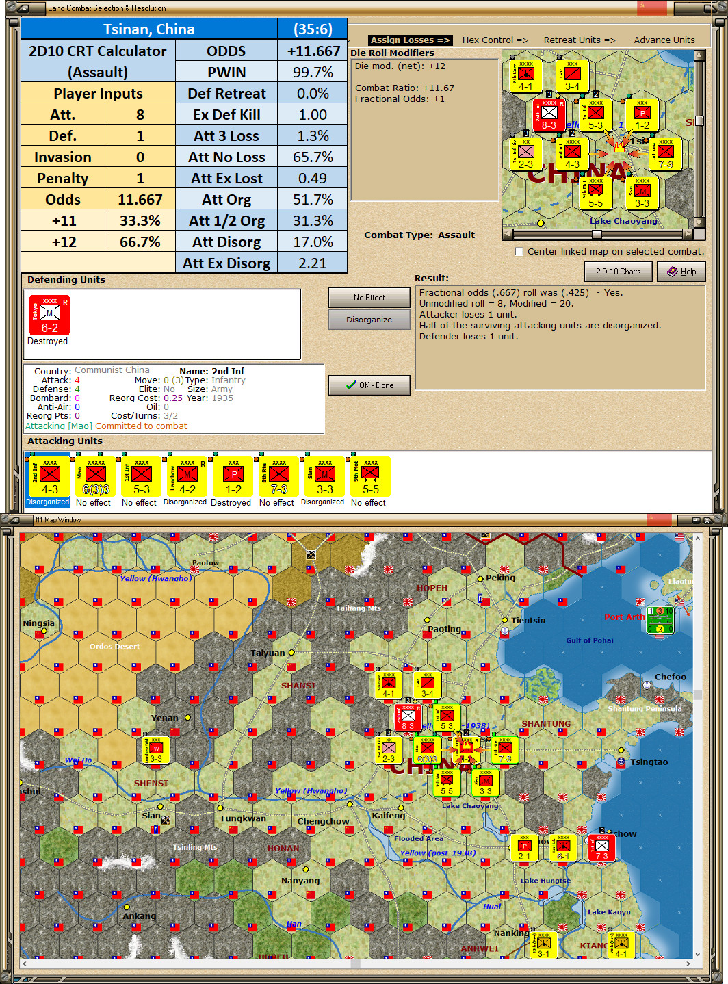Click the Die mod. (net): +12 line

[400, 66]
